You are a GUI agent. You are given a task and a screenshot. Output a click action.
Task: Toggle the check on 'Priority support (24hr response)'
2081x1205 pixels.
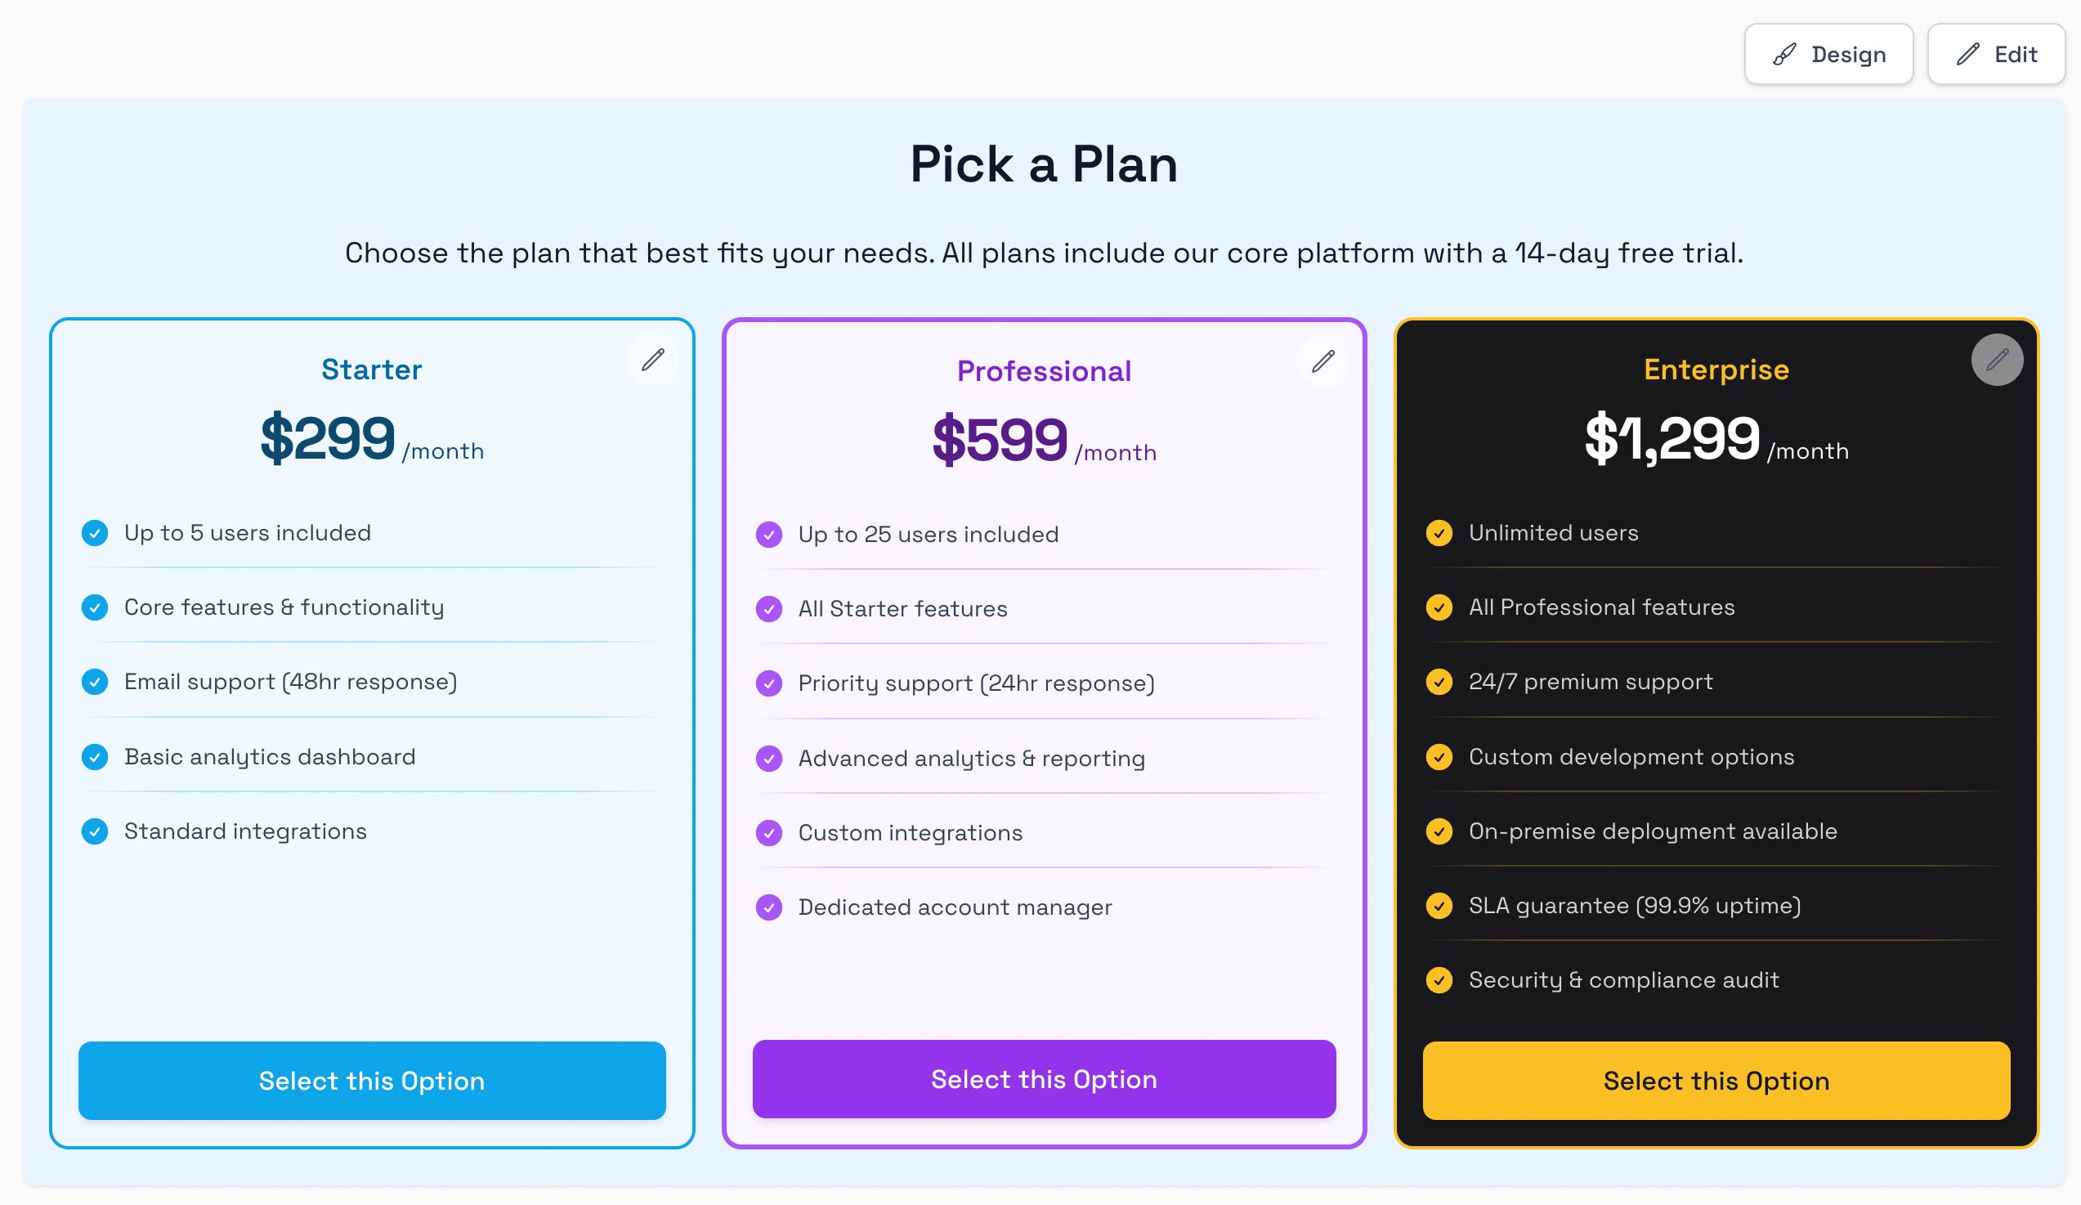pos(769,683)
